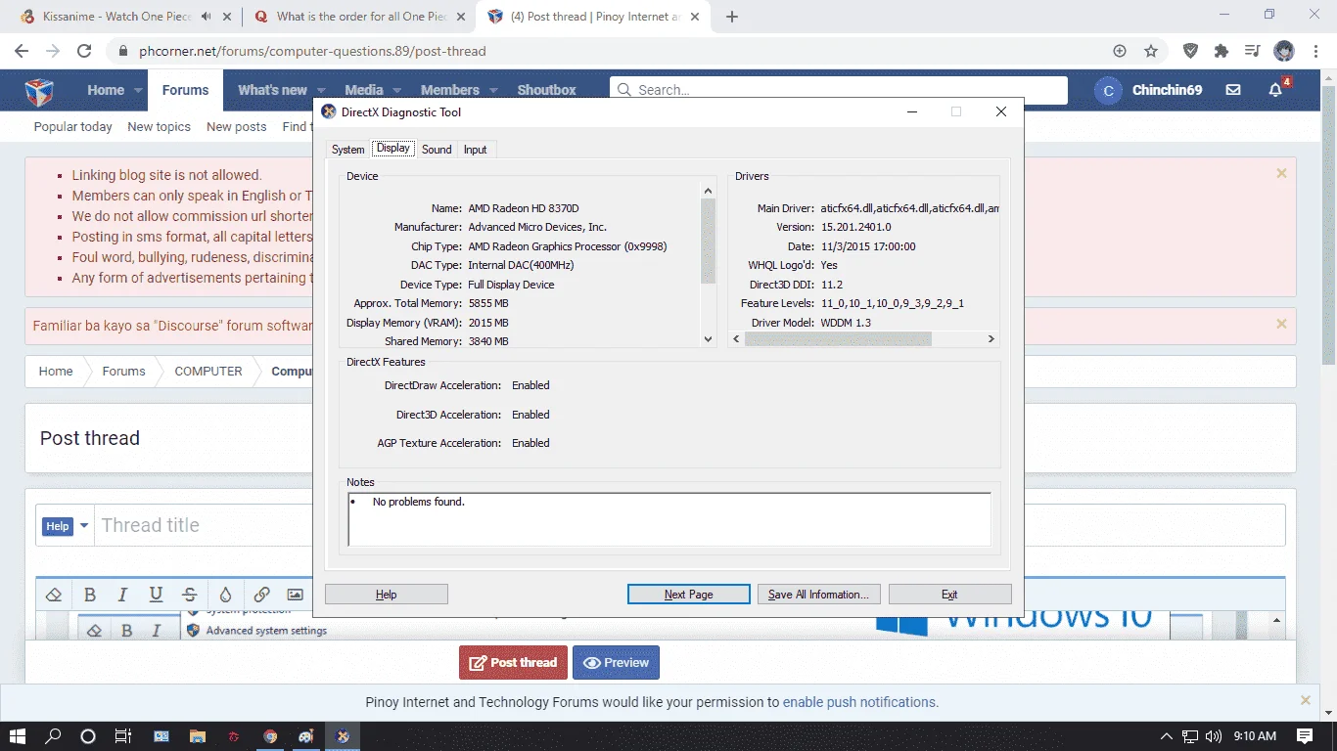Image resolution: width=1337 pixels, height=751 pixels.
Task: Insert image using editor picture icon
Action: tap(295, 595)
